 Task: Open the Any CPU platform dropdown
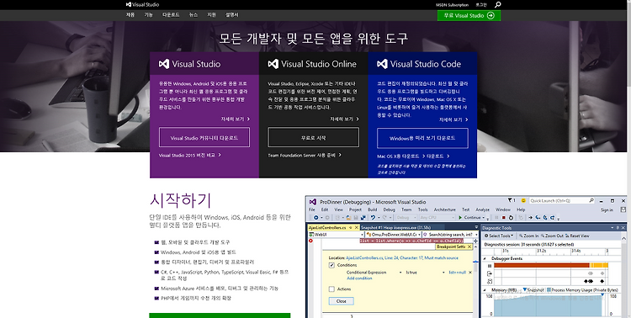point(437,217)
